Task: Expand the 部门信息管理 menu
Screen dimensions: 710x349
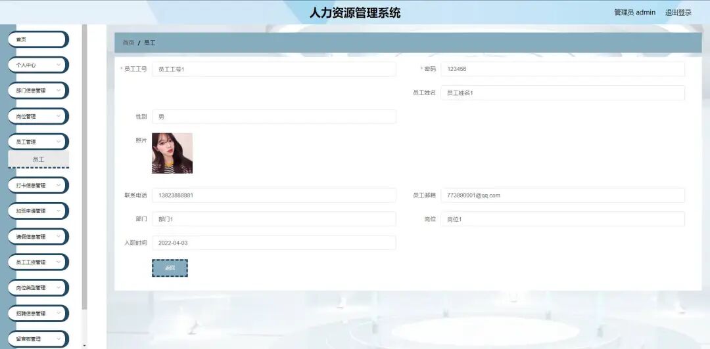Action: [38, 91]
